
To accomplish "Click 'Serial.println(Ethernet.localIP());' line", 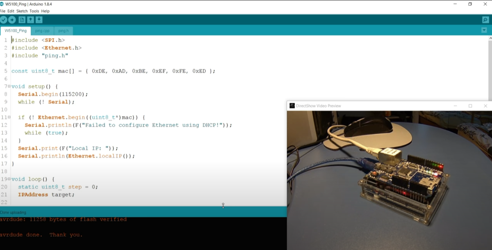I will pos(77,156).
